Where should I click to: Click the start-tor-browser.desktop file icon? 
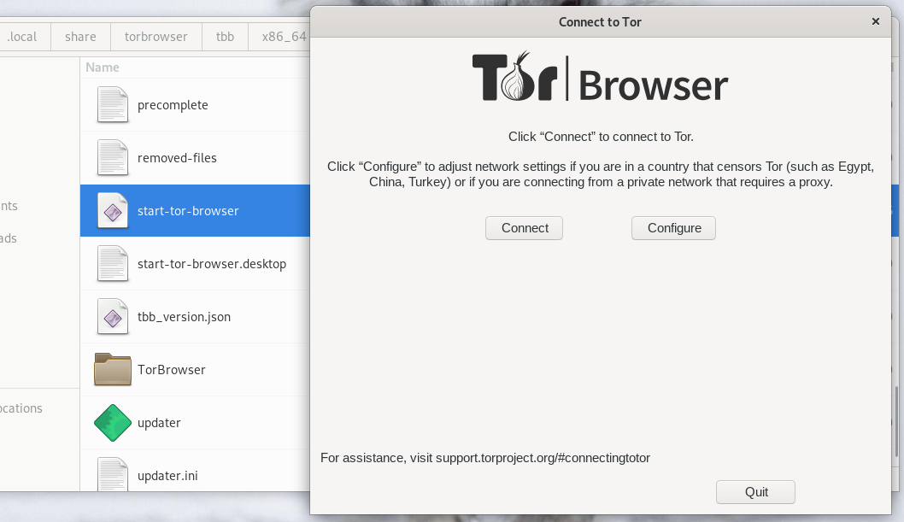tap(113, 263)
